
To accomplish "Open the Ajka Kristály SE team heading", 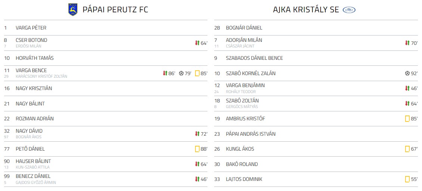I will click(306, 10).
